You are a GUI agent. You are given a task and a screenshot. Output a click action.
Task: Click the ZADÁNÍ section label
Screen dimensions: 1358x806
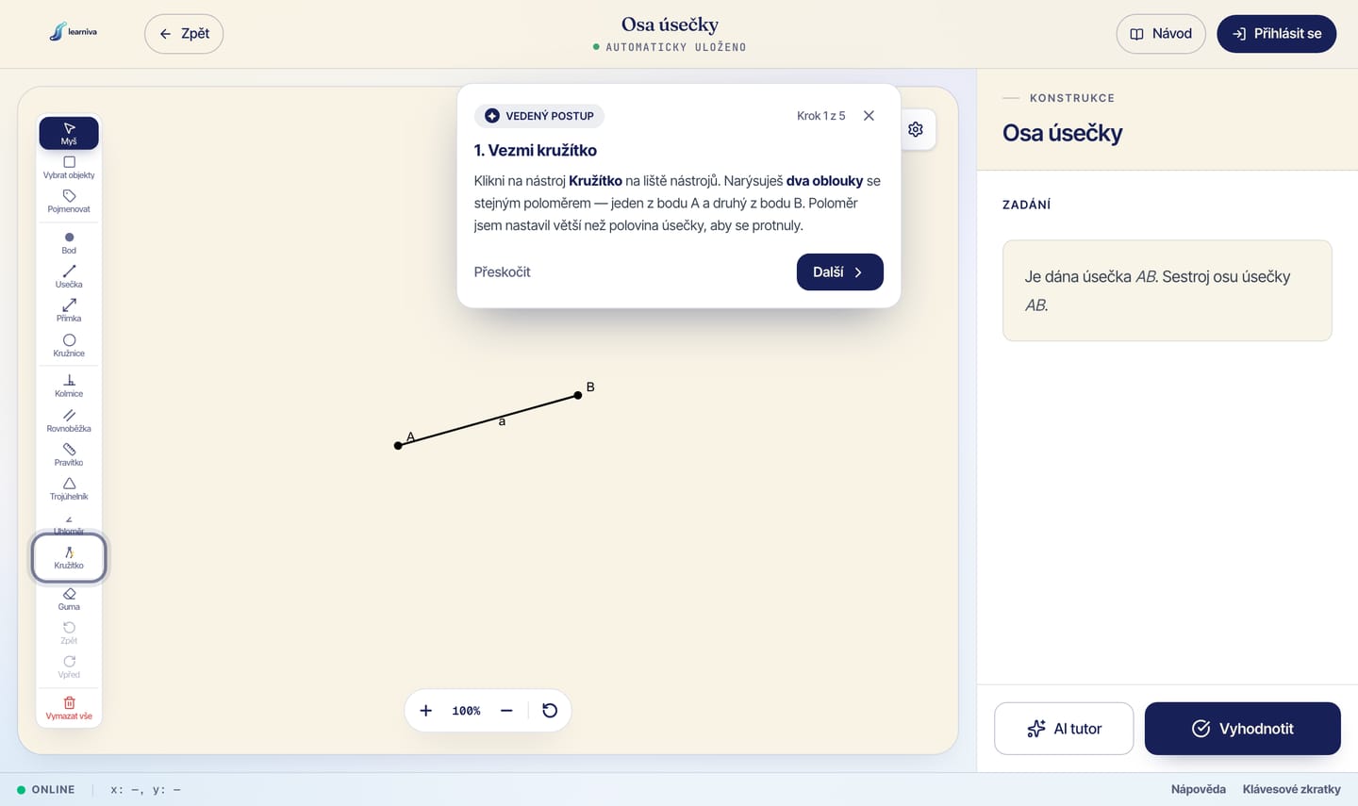1027,205
